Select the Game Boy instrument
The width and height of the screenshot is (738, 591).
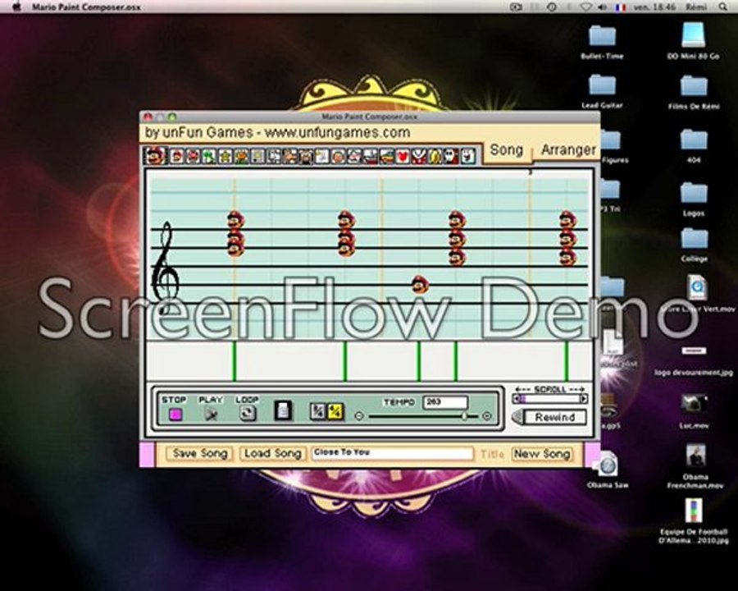[258, 156]
